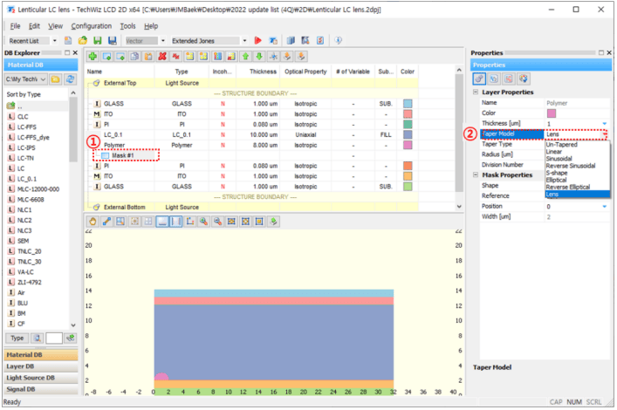This screenshot has width=617, height=410.
Task: Select the Pan hand tool in structure view
Action: tap(93, 222)
